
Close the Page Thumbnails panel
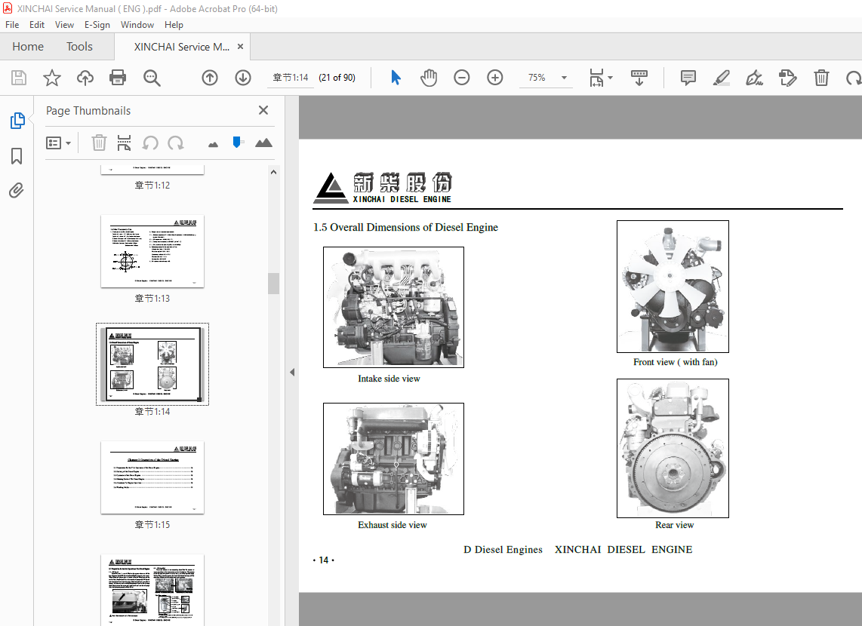click(263, 110)
